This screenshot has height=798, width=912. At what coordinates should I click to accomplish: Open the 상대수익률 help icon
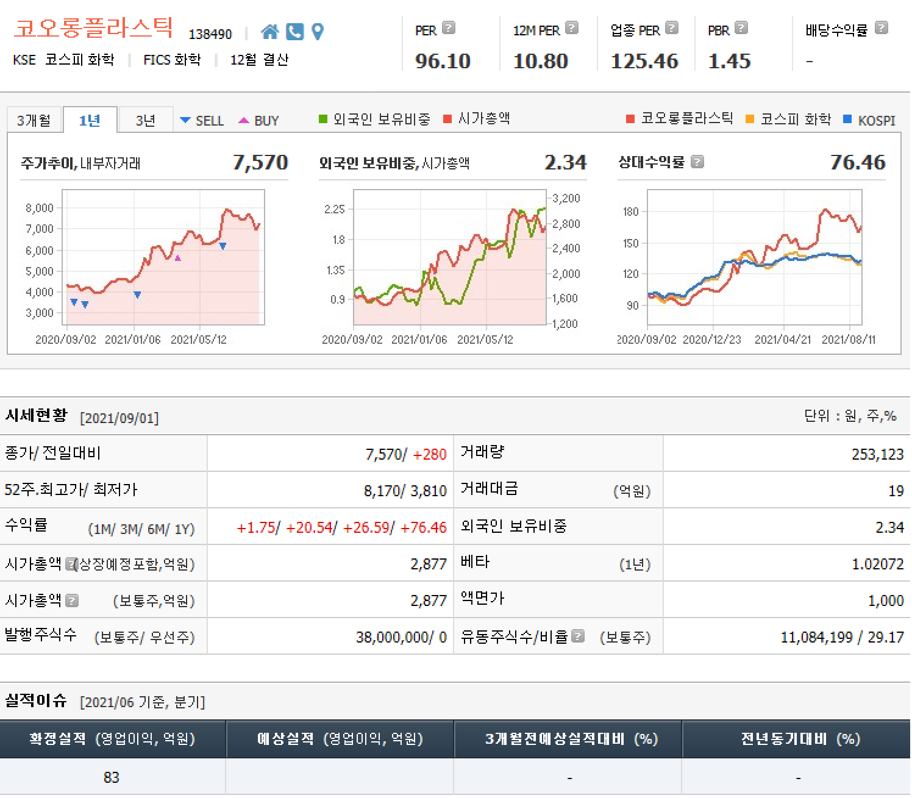pos(698,162)
